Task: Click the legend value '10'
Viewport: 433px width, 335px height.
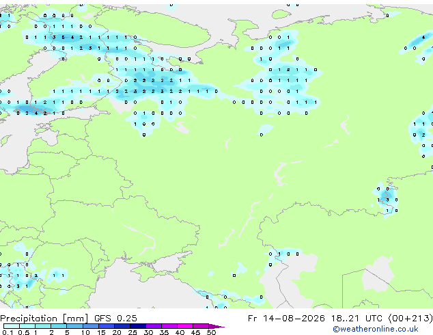Action: (85, 332)
